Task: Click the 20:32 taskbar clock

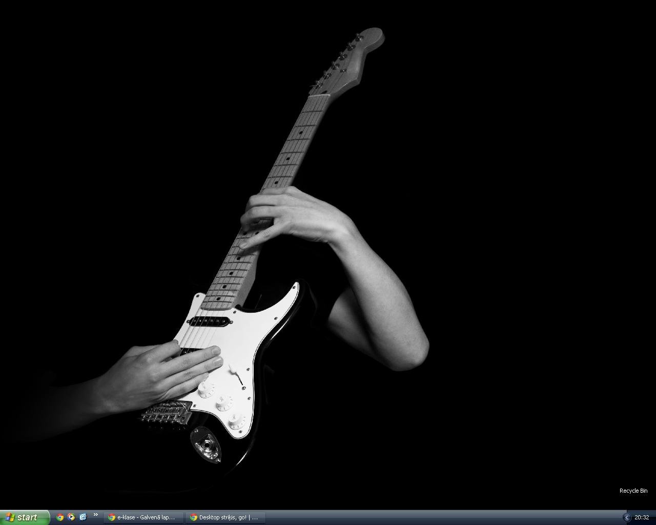Action: (x=642, y=517)
